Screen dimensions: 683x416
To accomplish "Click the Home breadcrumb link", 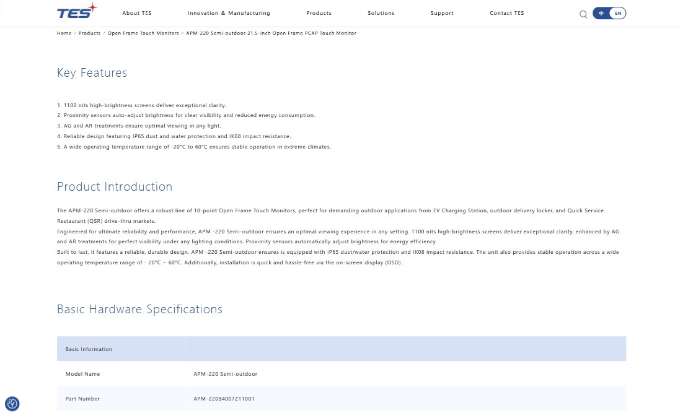I will (64, 33).
